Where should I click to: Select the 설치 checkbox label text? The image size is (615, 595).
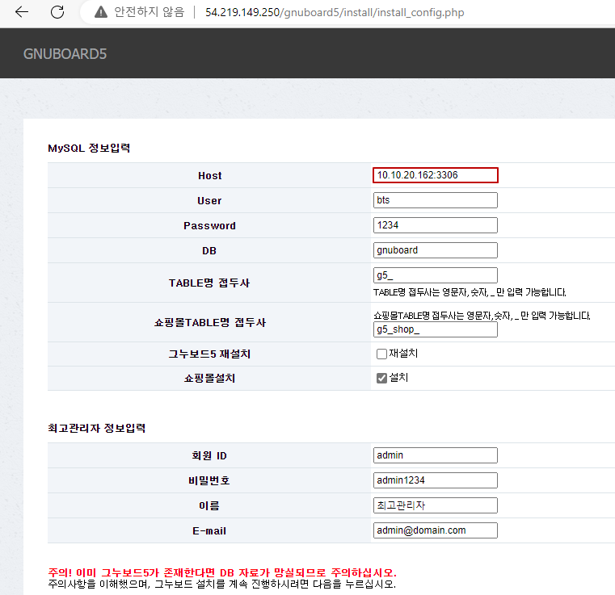[x=398, y=378]
